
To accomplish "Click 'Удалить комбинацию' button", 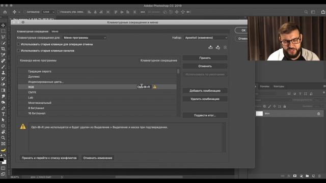I will (x=205, y=99).
